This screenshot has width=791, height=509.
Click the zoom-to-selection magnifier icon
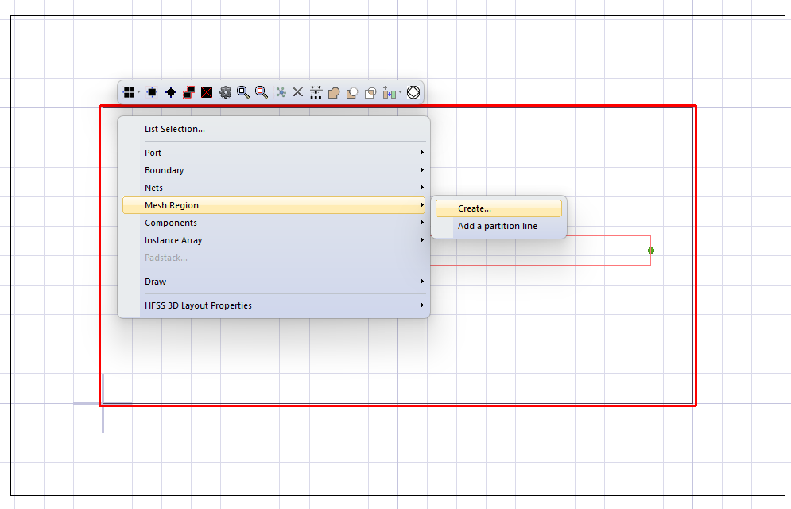[262, 91]
